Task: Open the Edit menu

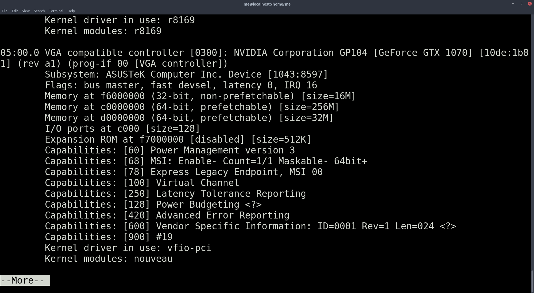Action: point(14,11)
